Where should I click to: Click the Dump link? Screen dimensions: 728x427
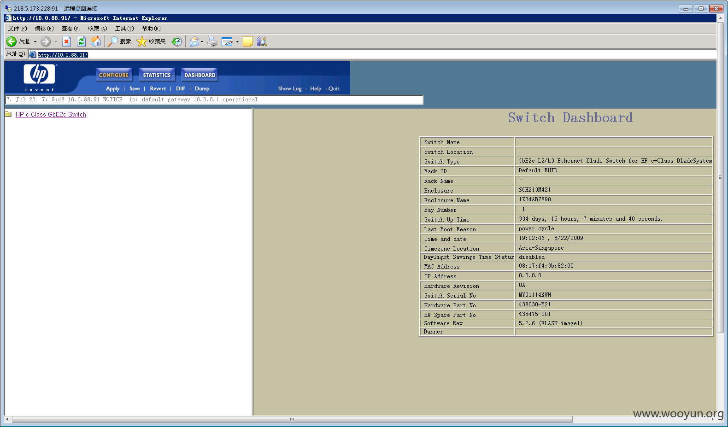point(202,88)
